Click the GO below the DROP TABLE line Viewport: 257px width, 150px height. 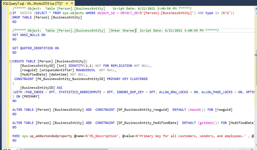point(14,22)
